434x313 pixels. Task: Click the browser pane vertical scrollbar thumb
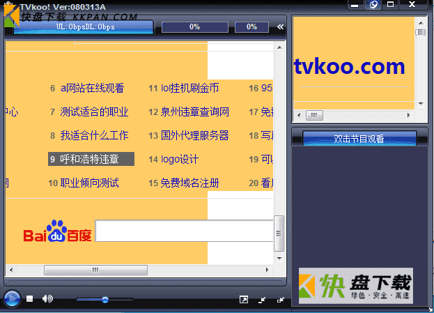pyautogui.click(x=279, y=234)
